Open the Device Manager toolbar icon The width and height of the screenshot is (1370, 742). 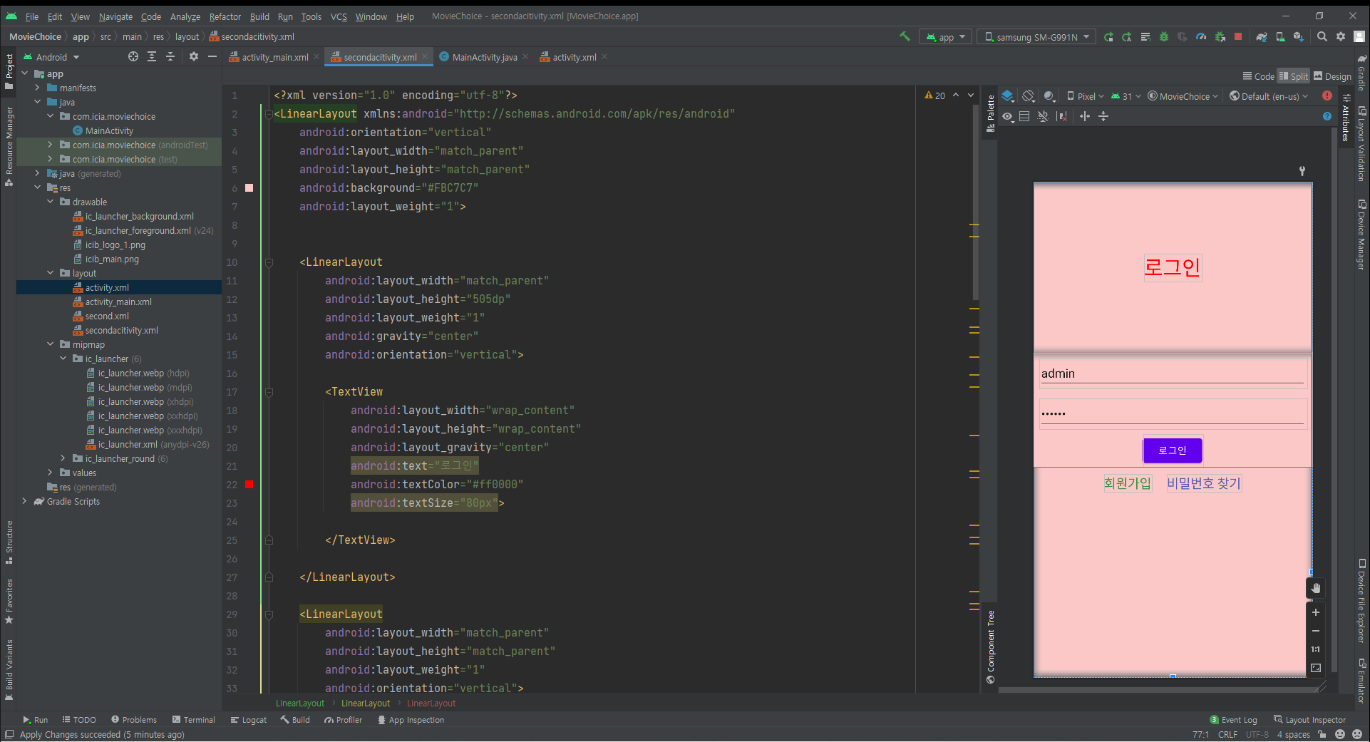(x=1280, y=36)
